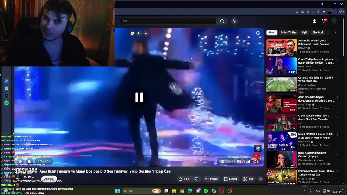Viewport: 347px width, 195px height.
Task: Open menu for Murat CEMCİR & Ahmet KURAL video
Action: tap(338, 135)
